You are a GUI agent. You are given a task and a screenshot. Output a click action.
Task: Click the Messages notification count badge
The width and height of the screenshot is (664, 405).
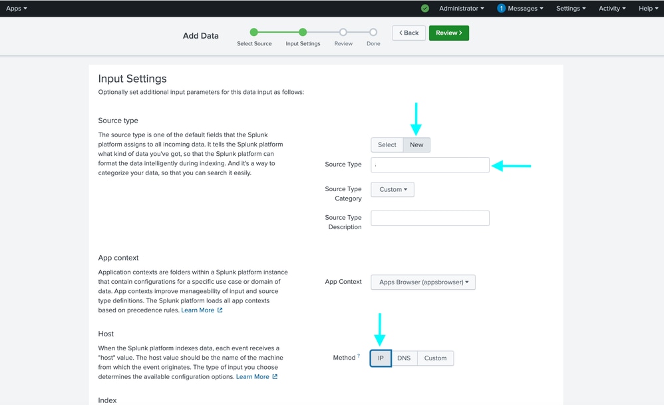pyautogui.click(x=501, y=9)
